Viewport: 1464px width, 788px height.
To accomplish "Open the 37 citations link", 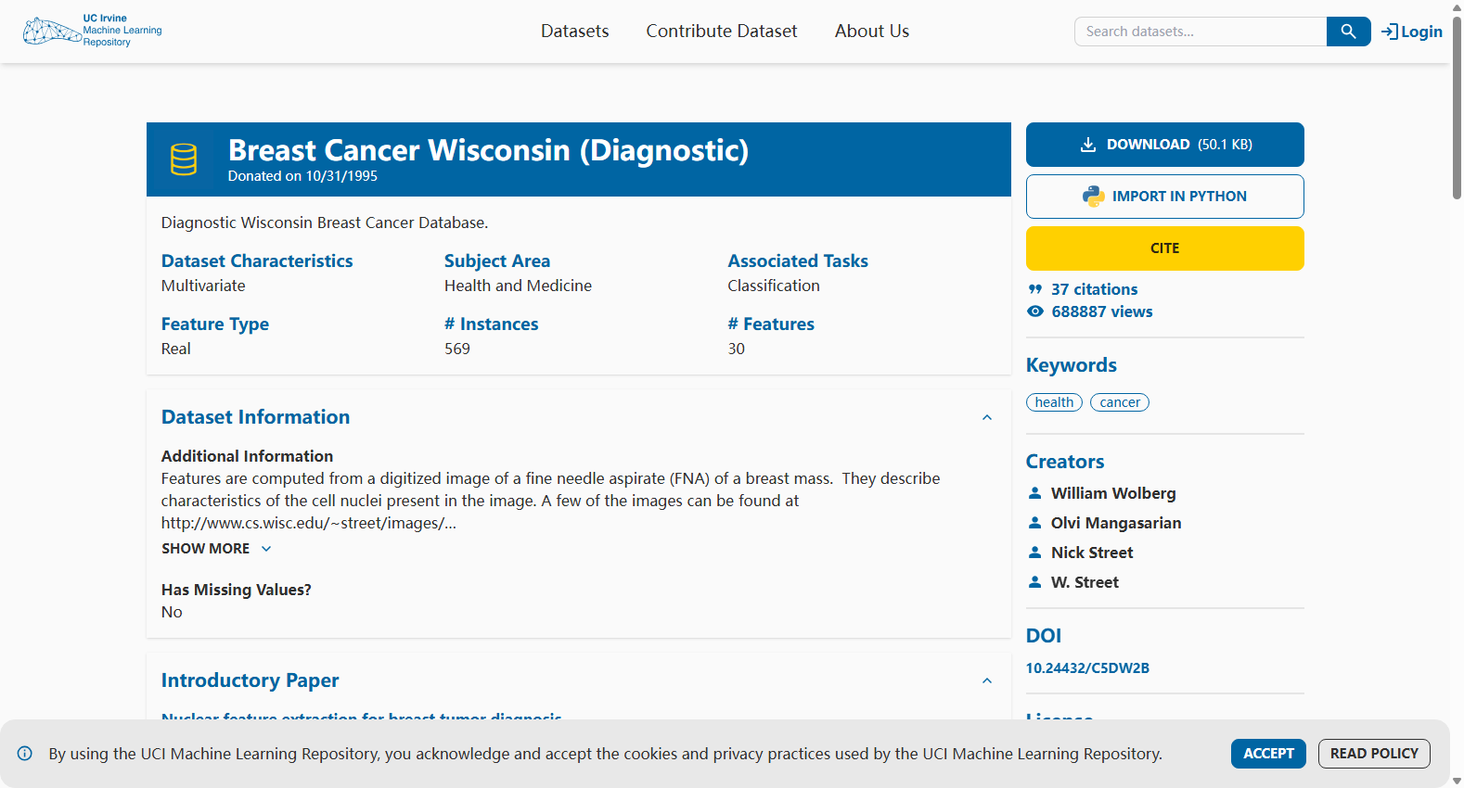I will tap(1094, 289).
